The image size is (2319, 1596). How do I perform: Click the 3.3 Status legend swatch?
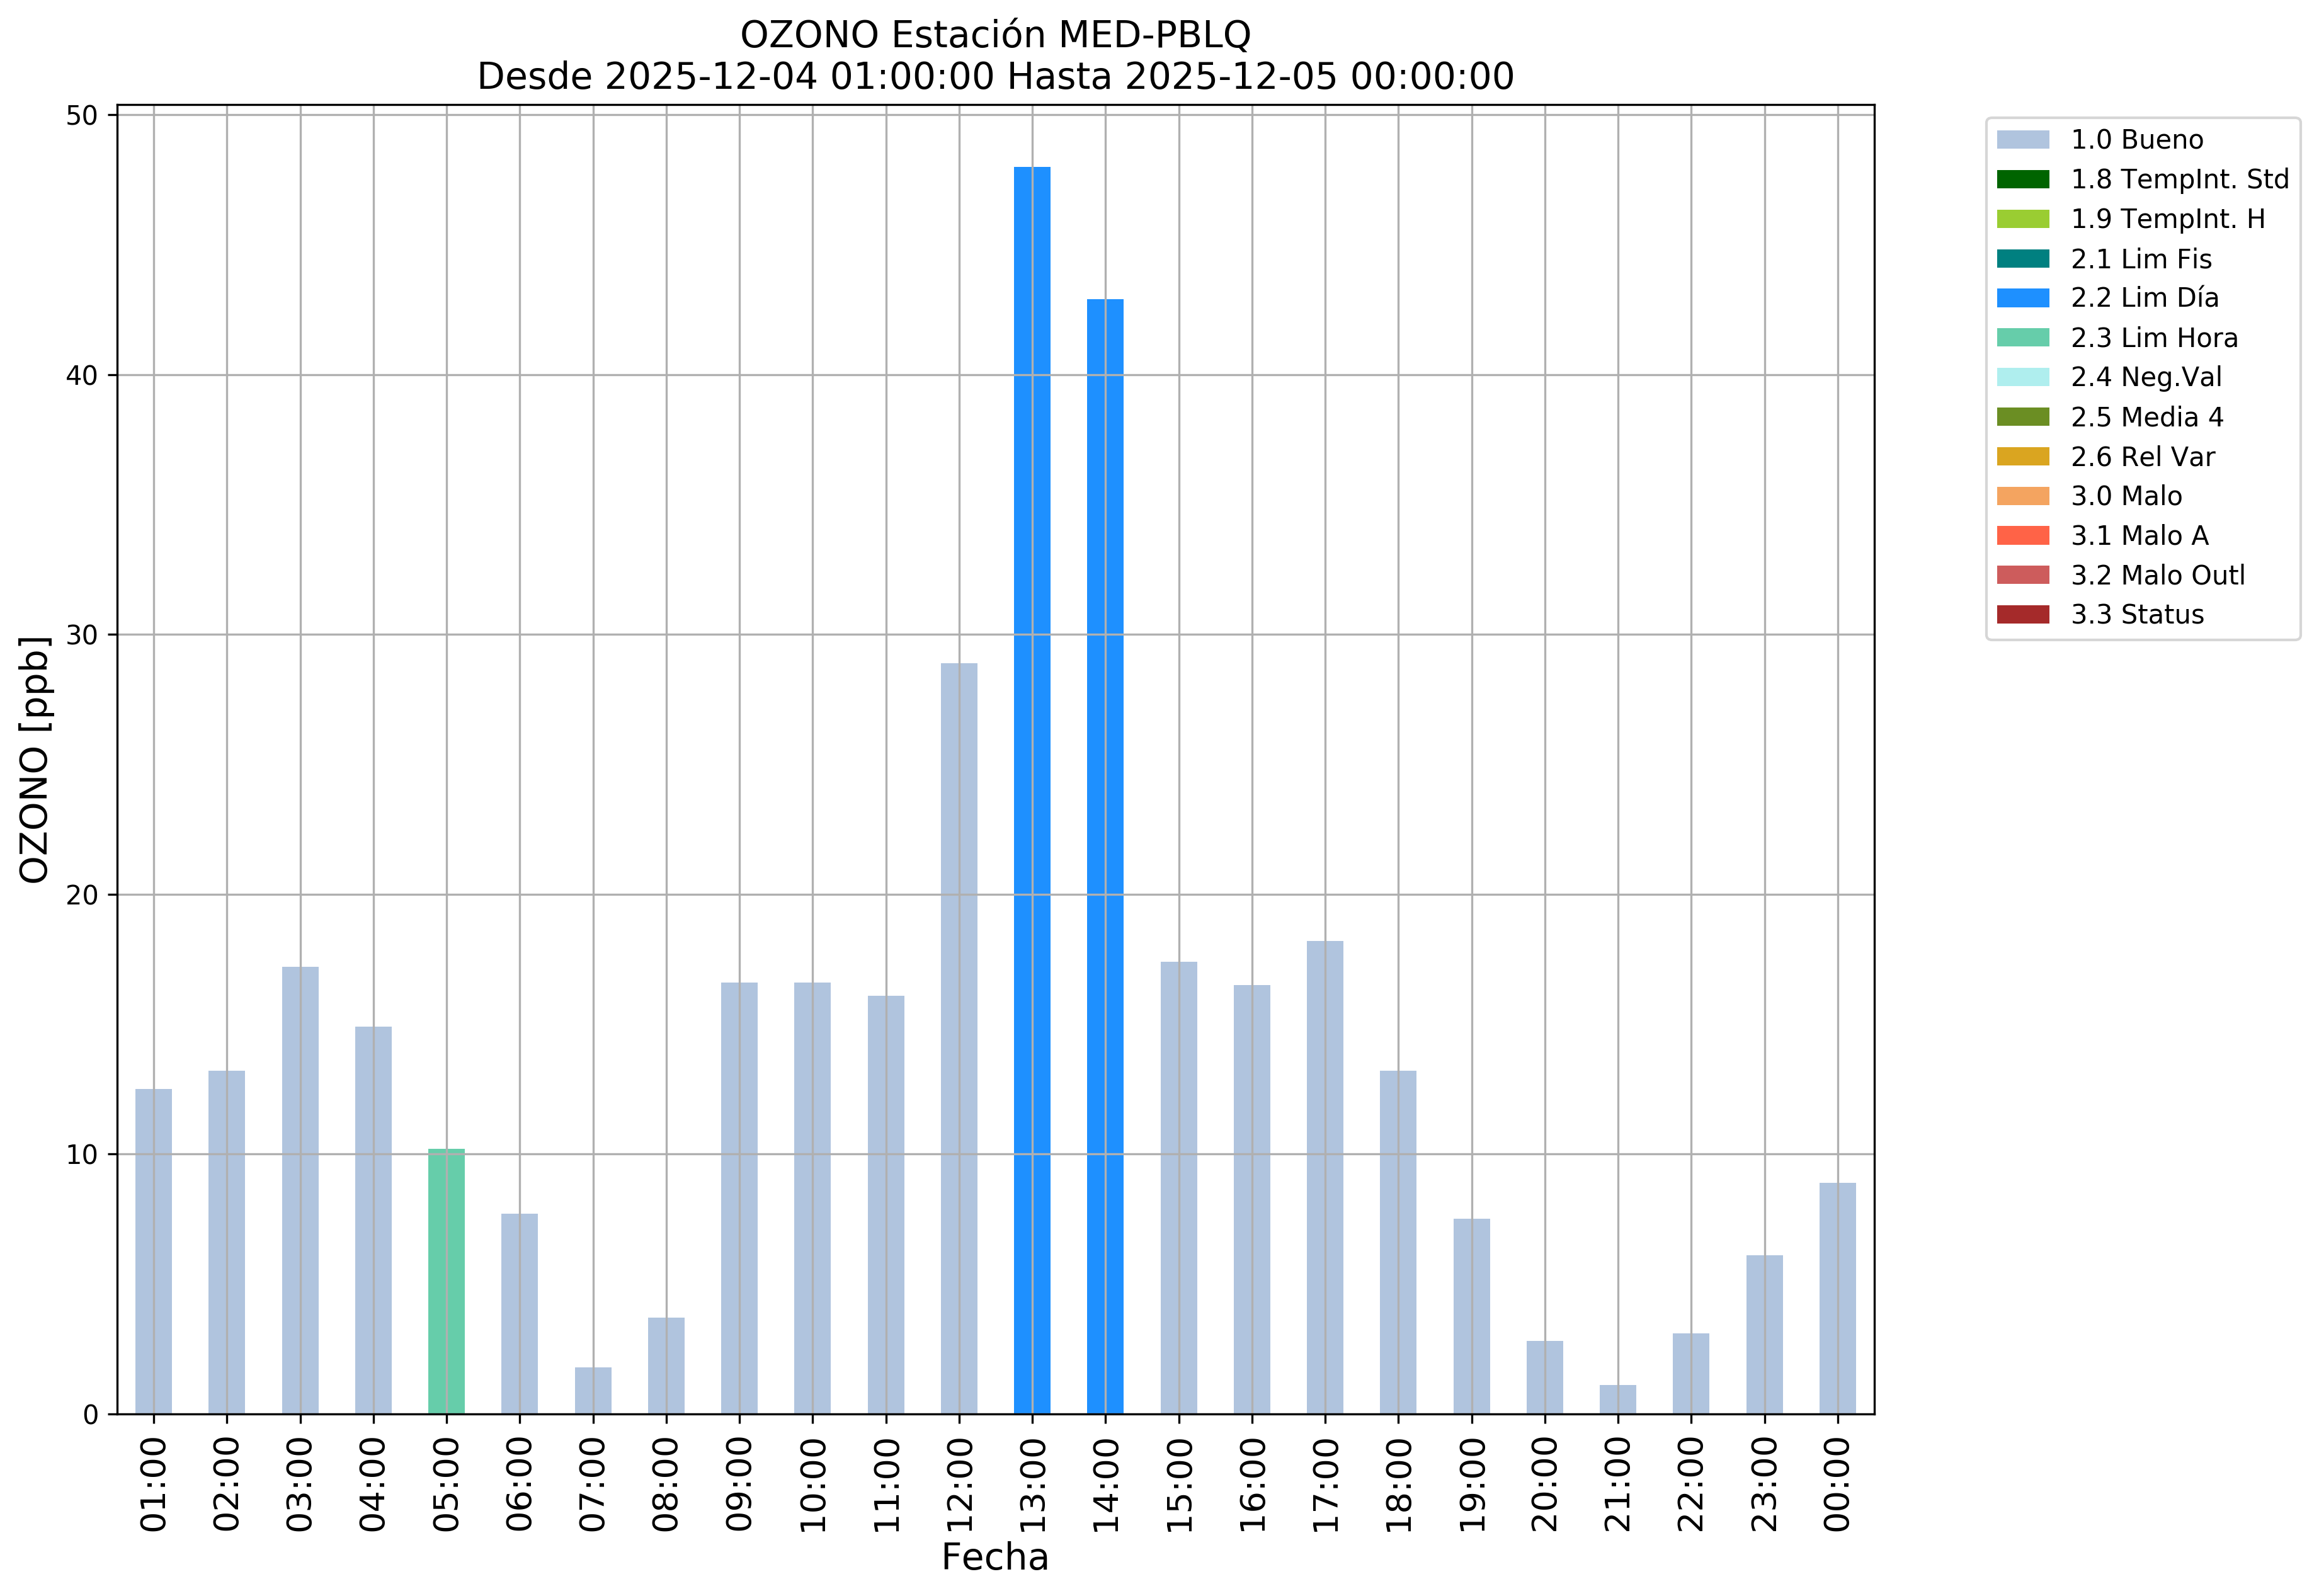coord(2022,615)
